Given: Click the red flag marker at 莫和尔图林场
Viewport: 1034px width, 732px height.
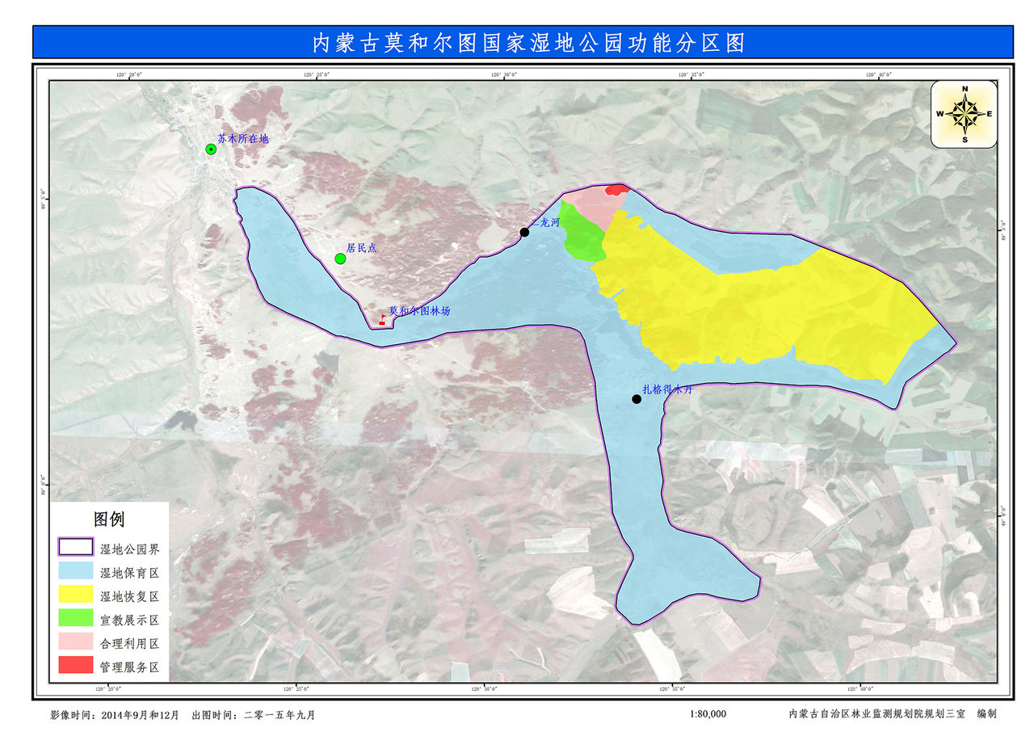Looking at the screenshot, I should pos(382,320).
